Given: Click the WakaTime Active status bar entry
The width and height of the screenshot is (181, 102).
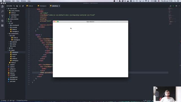Looking at the screenshot, I should [22, 101].
